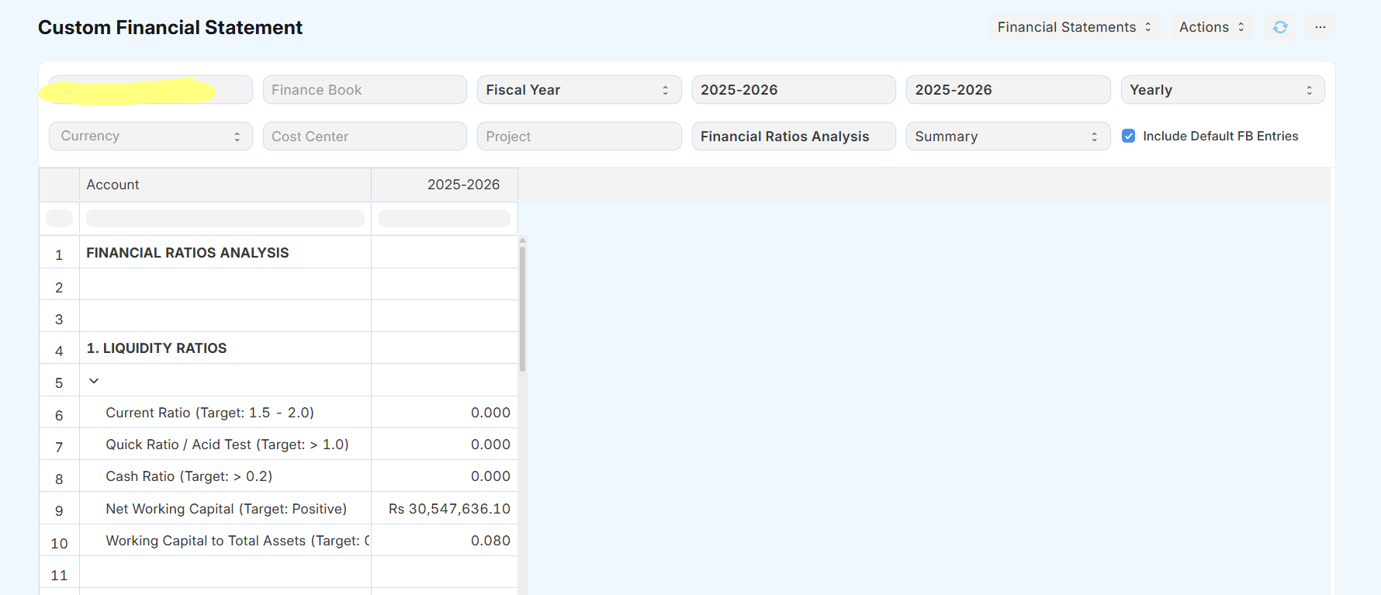This screenshot has width=1381, height=595.
Task: Click the refresh report icon
Action: point(1280,27)
